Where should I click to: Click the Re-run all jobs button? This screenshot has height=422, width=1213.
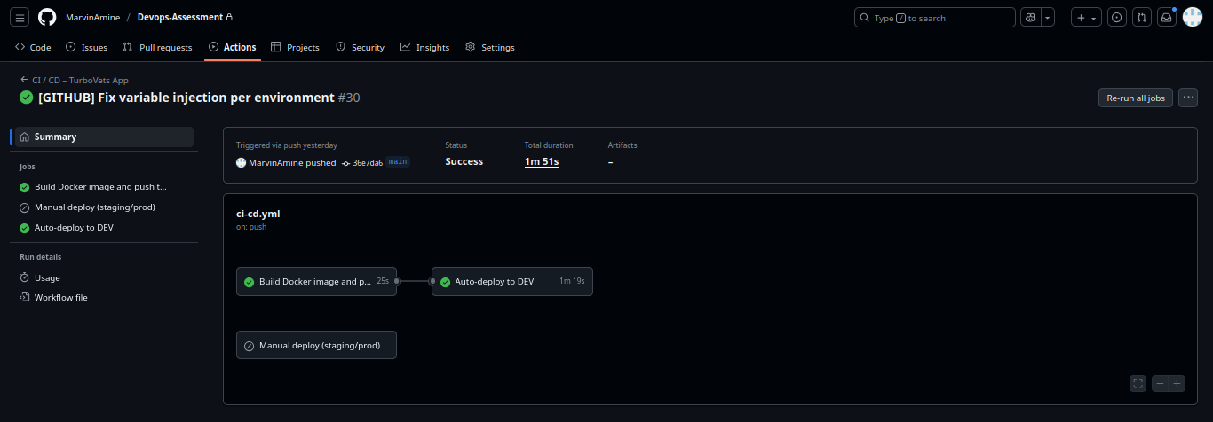(x=1136, y=98)
